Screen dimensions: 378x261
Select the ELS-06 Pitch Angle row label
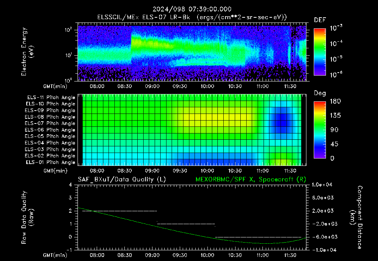pos(50,130)
